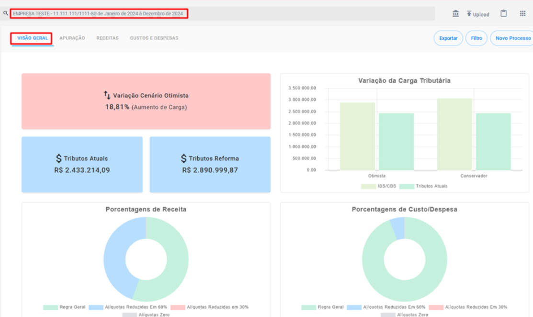Toggle IBS/CBS legend in bar chart
The height and width of the screenshot is (317, 533).
378,186
